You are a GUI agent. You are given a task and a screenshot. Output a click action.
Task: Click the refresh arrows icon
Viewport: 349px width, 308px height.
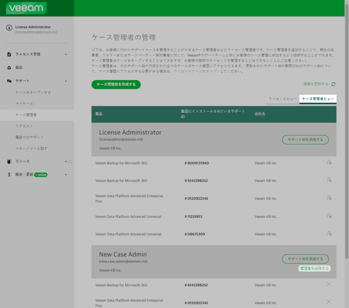point(333,84)
